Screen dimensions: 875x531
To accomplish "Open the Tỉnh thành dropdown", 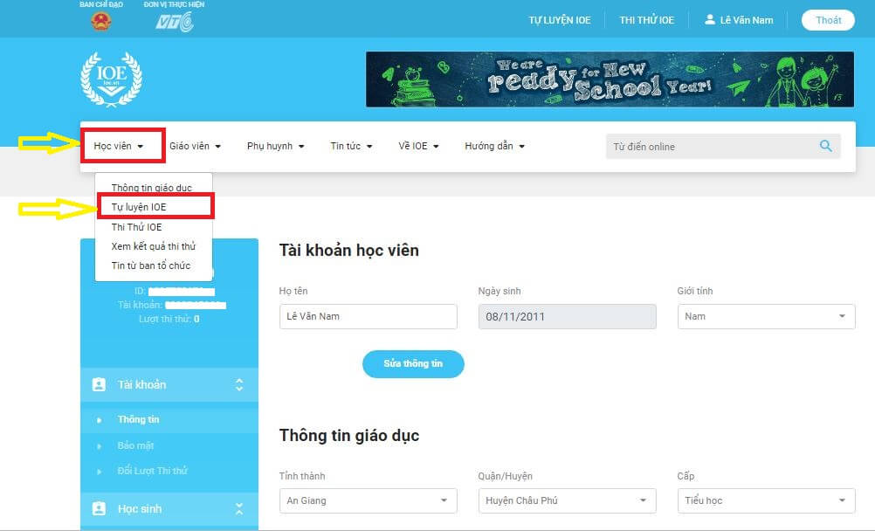I will (368, 500).
